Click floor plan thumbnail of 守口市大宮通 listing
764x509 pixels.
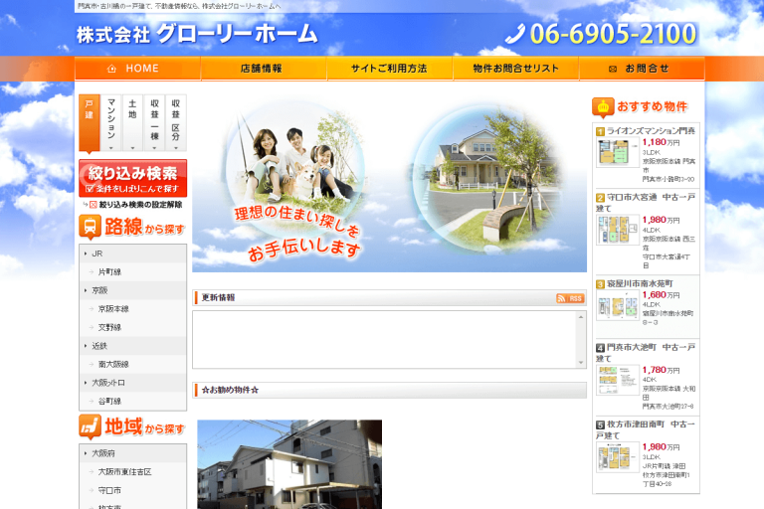coord(618,230)
